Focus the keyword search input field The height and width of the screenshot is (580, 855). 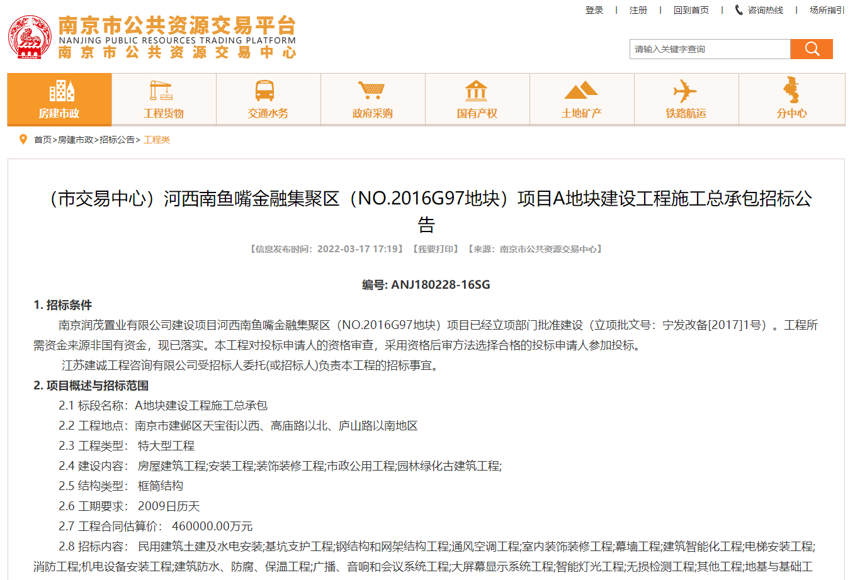tap(710, 49)
